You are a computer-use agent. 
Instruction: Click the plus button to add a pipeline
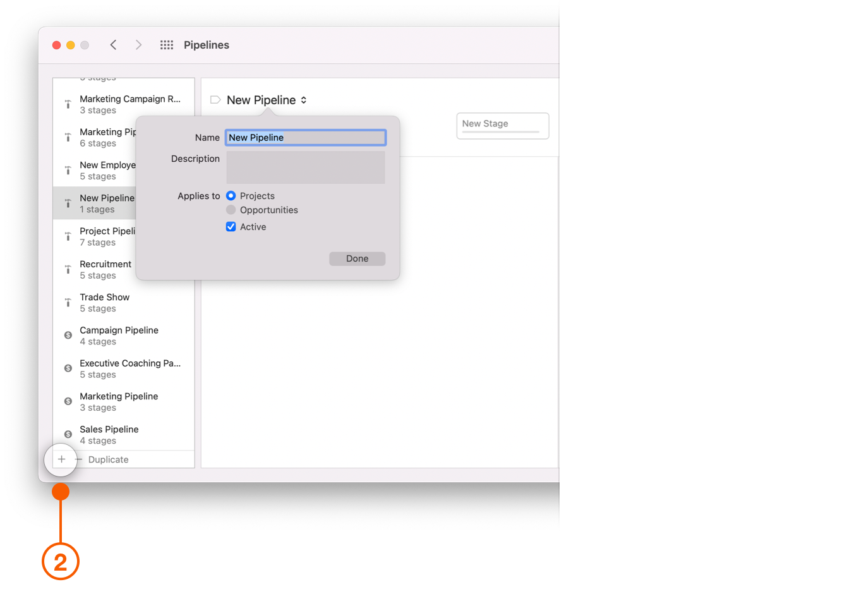61,459
